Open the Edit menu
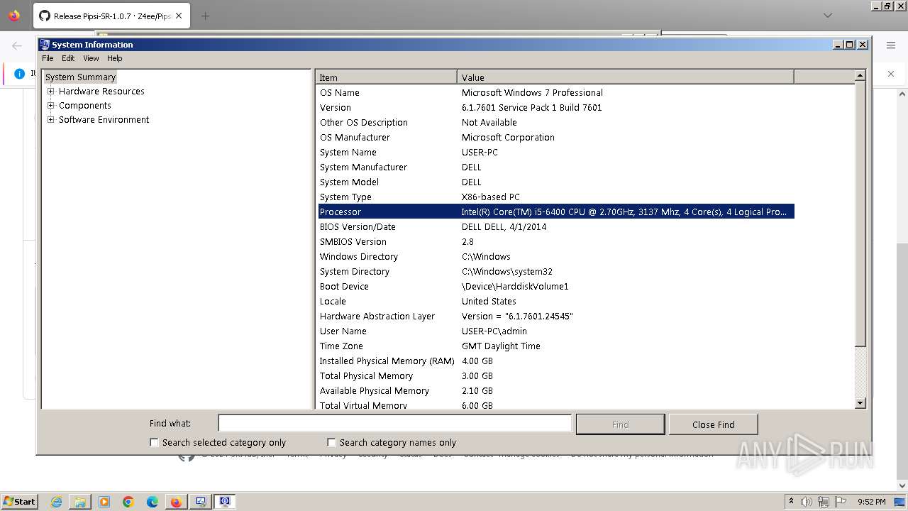908x511 pixels. tap(68, 58)
